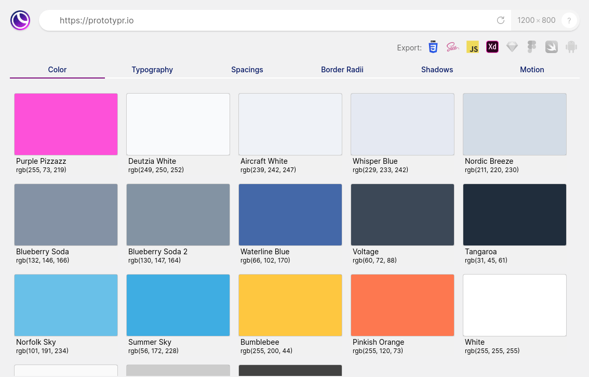Switch to the Color tab

[x=57, y=70]
